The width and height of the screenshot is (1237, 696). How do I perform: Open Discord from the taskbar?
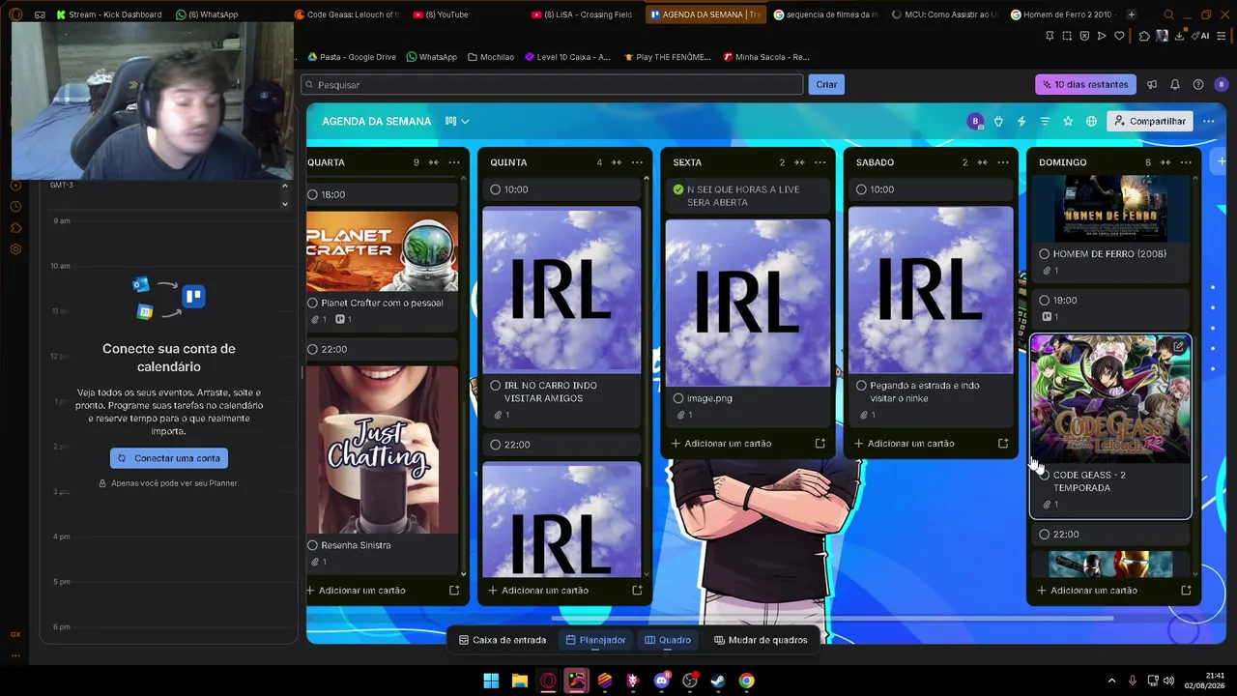(x=661, y=681)
